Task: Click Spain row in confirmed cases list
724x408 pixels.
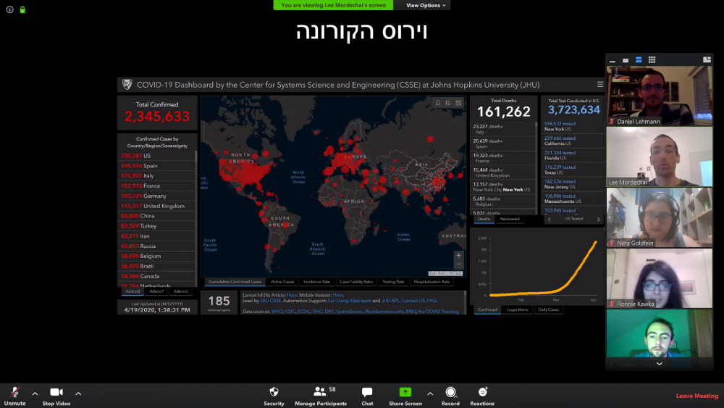Action: pos(157,166)
